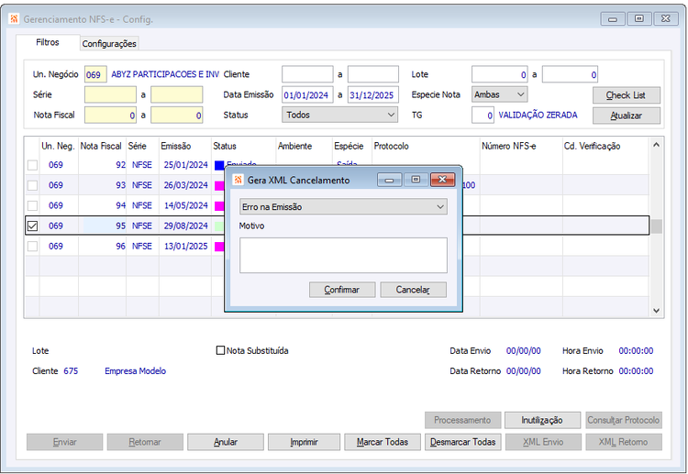The width and height of the screenshot is (688, 474).
Task: Maximize the Gera XML Cancelamento dialog
Action: tap(416, 180)
